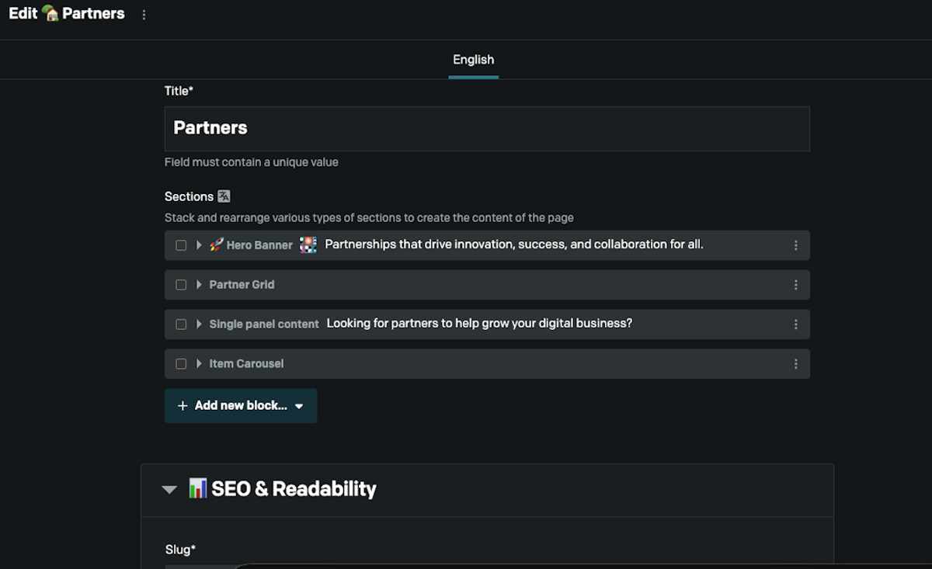Open options menu for Single panel content block

795,324
